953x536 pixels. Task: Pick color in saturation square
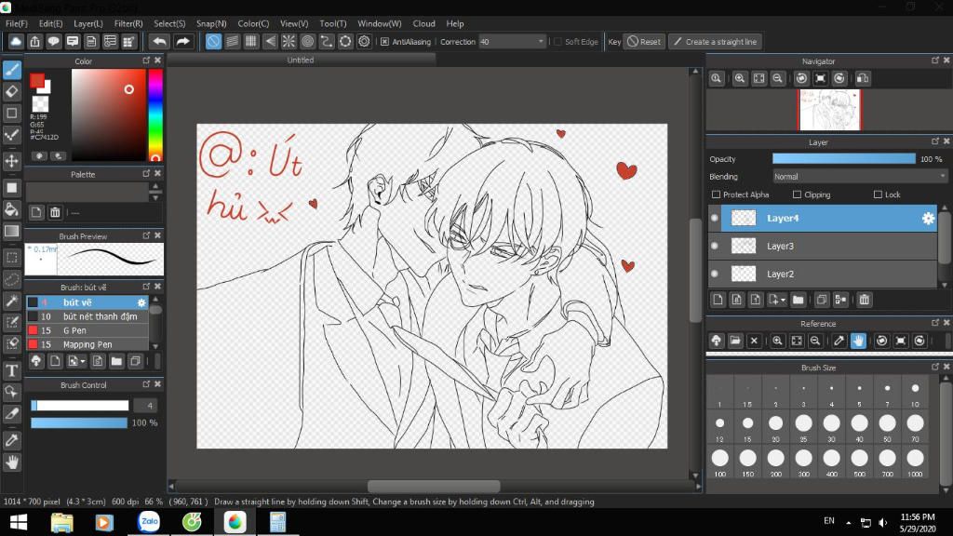108,114
